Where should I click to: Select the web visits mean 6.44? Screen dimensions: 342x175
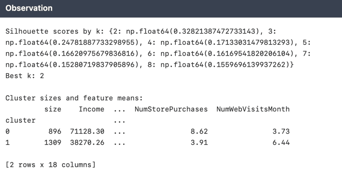click(281, 143)
